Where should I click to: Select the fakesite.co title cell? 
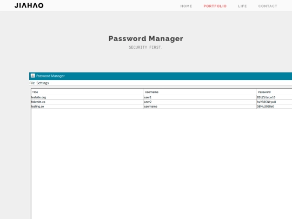tap(88, 102)
